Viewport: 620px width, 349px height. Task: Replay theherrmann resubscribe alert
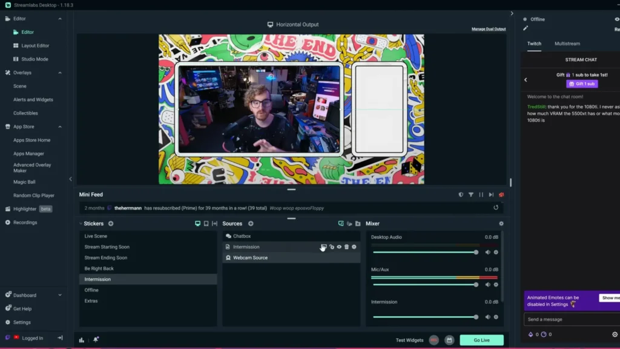pyautogui.click(x=496, y=207)
